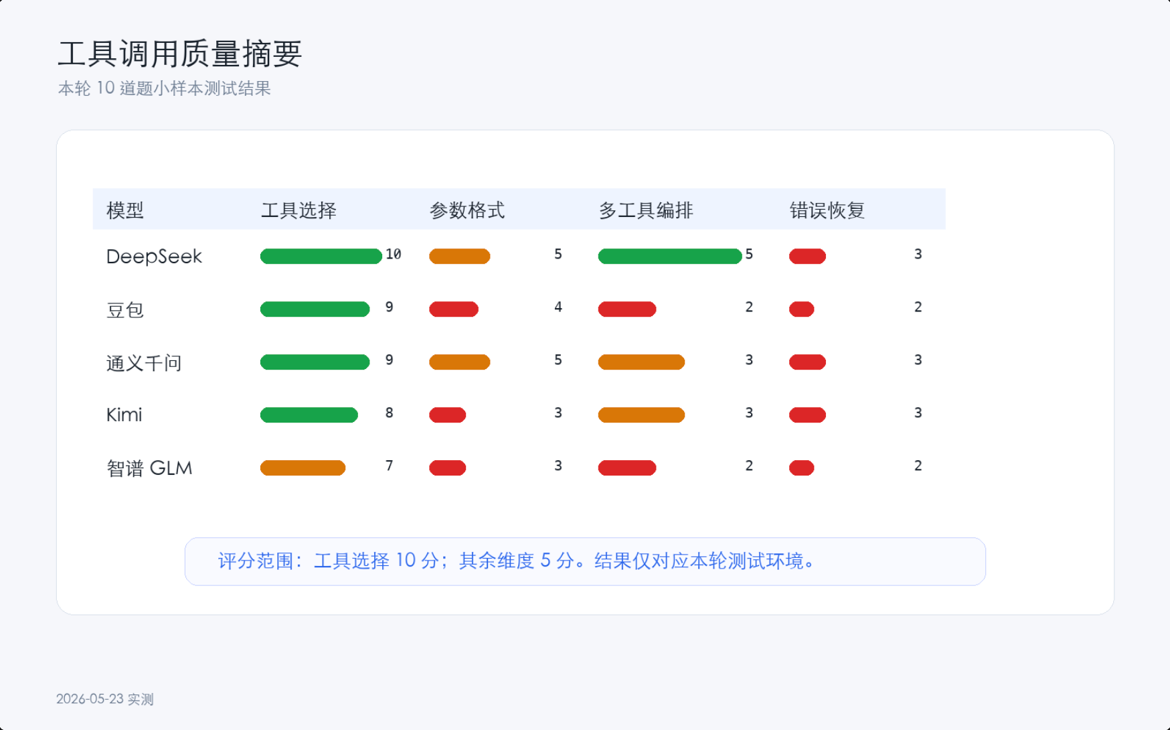Click the 工具调用质量摘要 title
Viewport: 1170px width, 730px height.
coord(180,54)
